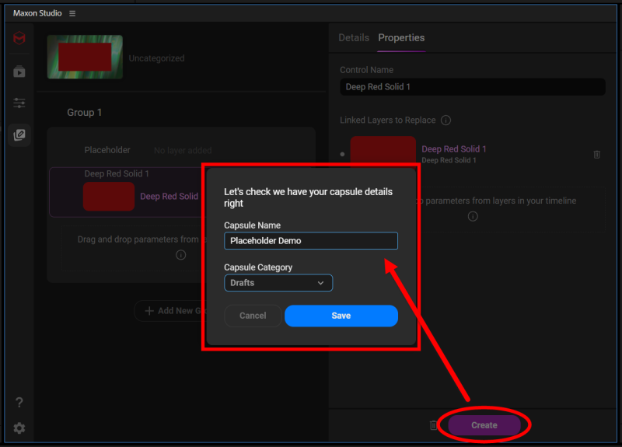Switch to the Properties tab
This screenshot has width=622, height=447.
[x=401, y=37]
